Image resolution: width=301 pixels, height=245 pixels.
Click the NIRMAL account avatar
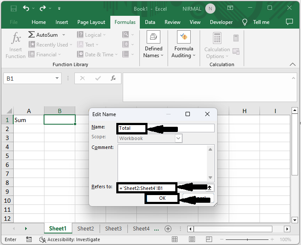click(x=210, y=9)
